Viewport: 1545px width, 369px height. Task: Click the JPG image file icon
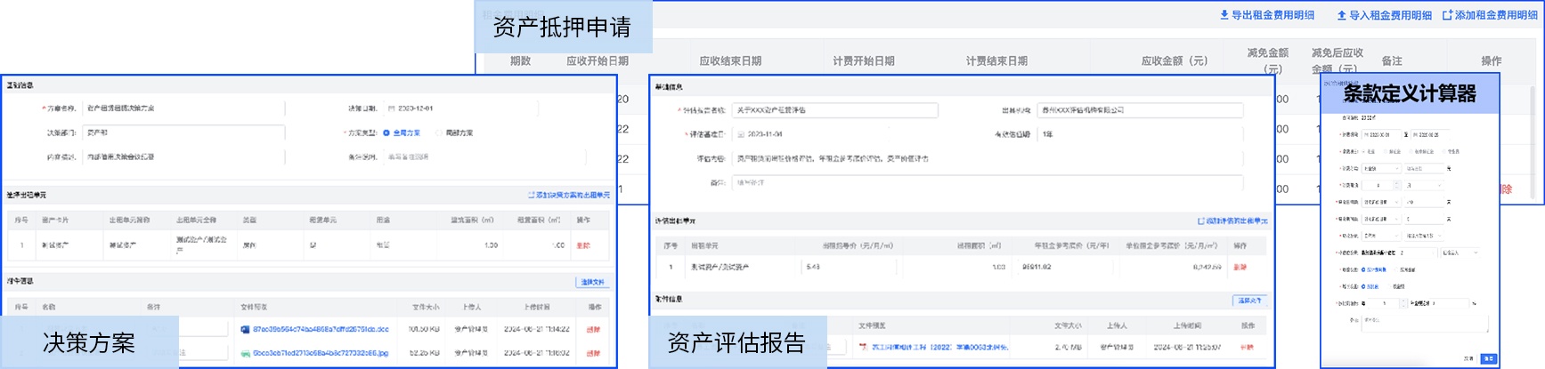[x=245, y=353]
